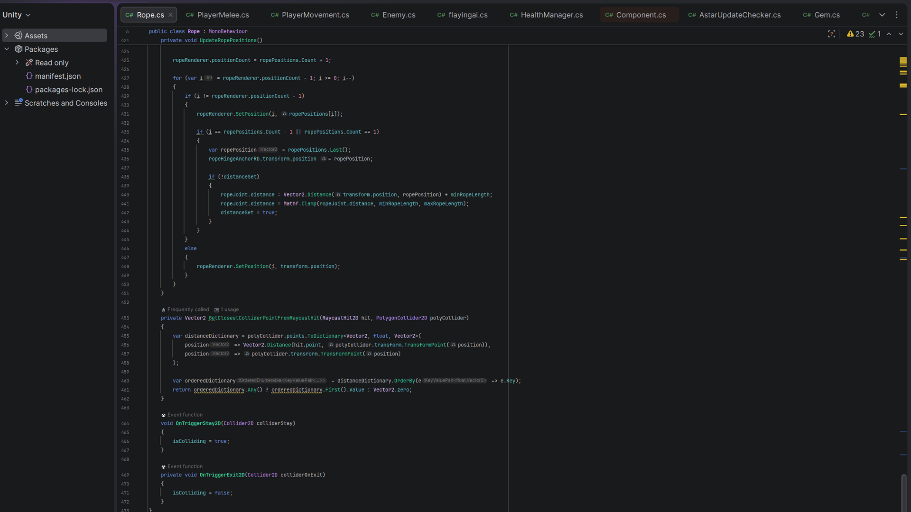Screen dimensions: 911x512
Task: Jump to previous highlighted error arrow
Action: [889, 34]
